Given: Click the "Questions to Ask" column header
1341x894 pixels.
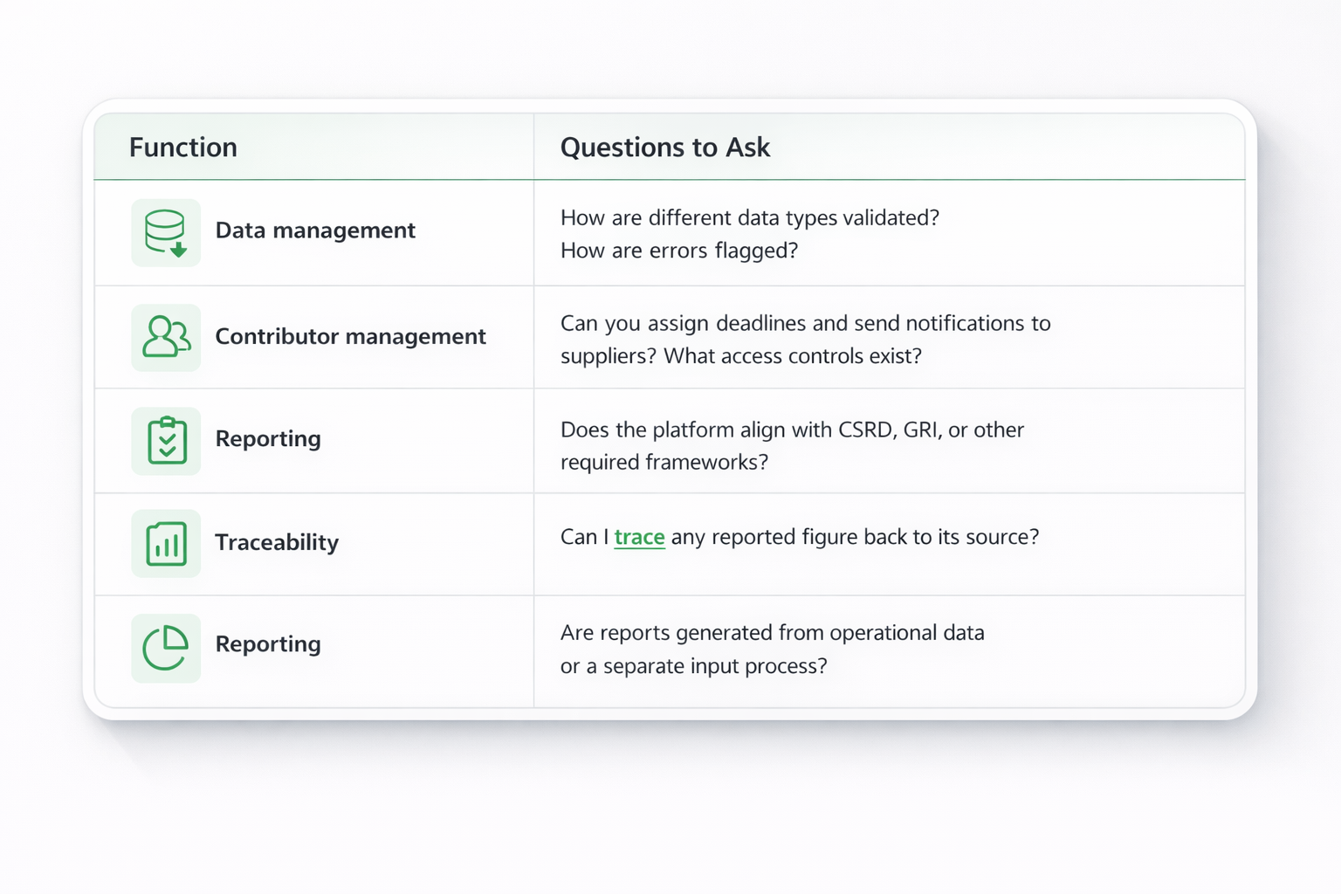Looking at the screenshot, I should (664, 148).
